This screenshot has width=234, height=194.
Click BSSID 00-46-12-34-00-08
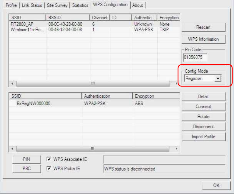65,30
